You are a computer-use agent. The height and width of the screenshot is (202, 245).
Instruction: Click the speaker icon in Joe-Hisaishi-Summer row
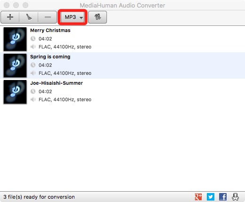[x=33, y=99]
